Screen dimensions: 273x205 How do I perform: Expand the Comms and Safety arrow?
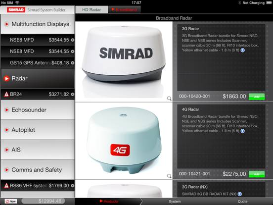coord(6,170)
